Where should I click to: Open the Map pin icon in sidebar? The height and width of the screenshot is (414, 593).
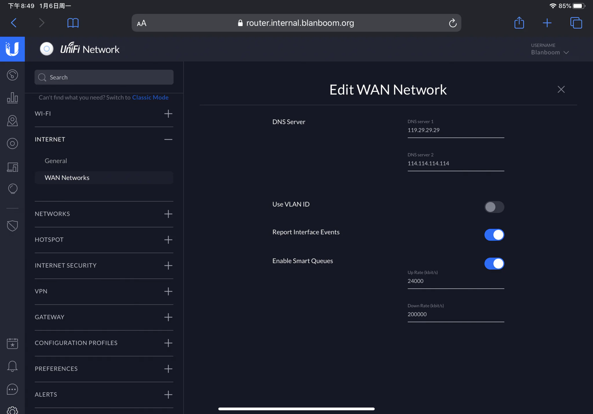pos(12,121)
